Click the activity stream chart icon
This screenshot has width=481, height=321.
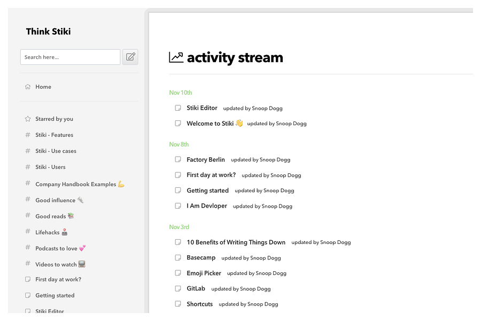[x=176, y=57]
